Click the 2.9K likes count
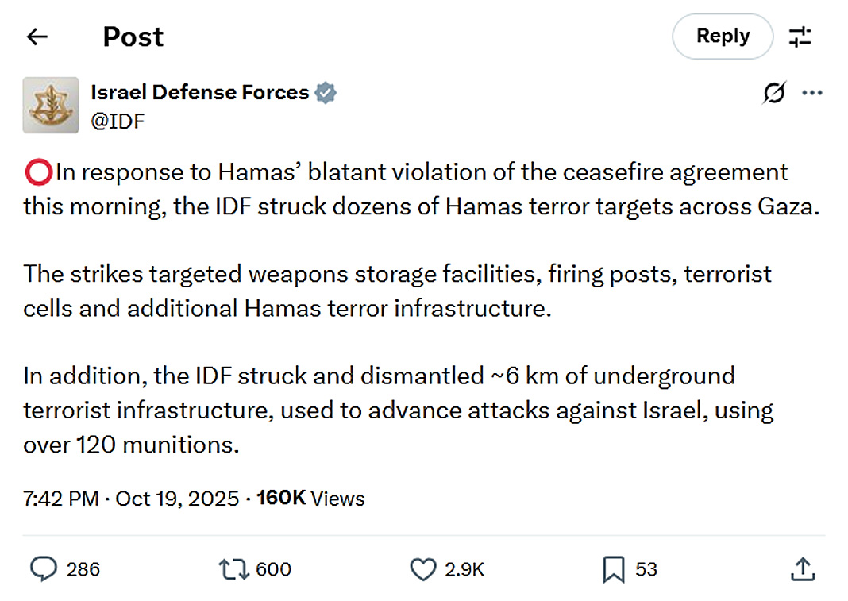Image resolution: width=848 pixels, height=601 pixels. (464, 569)
